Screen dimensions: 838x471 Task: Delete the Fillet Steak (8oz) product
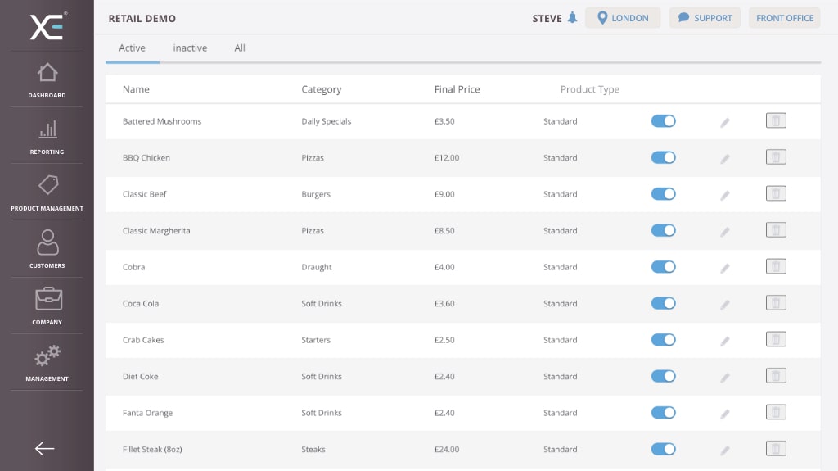(776, 449)
